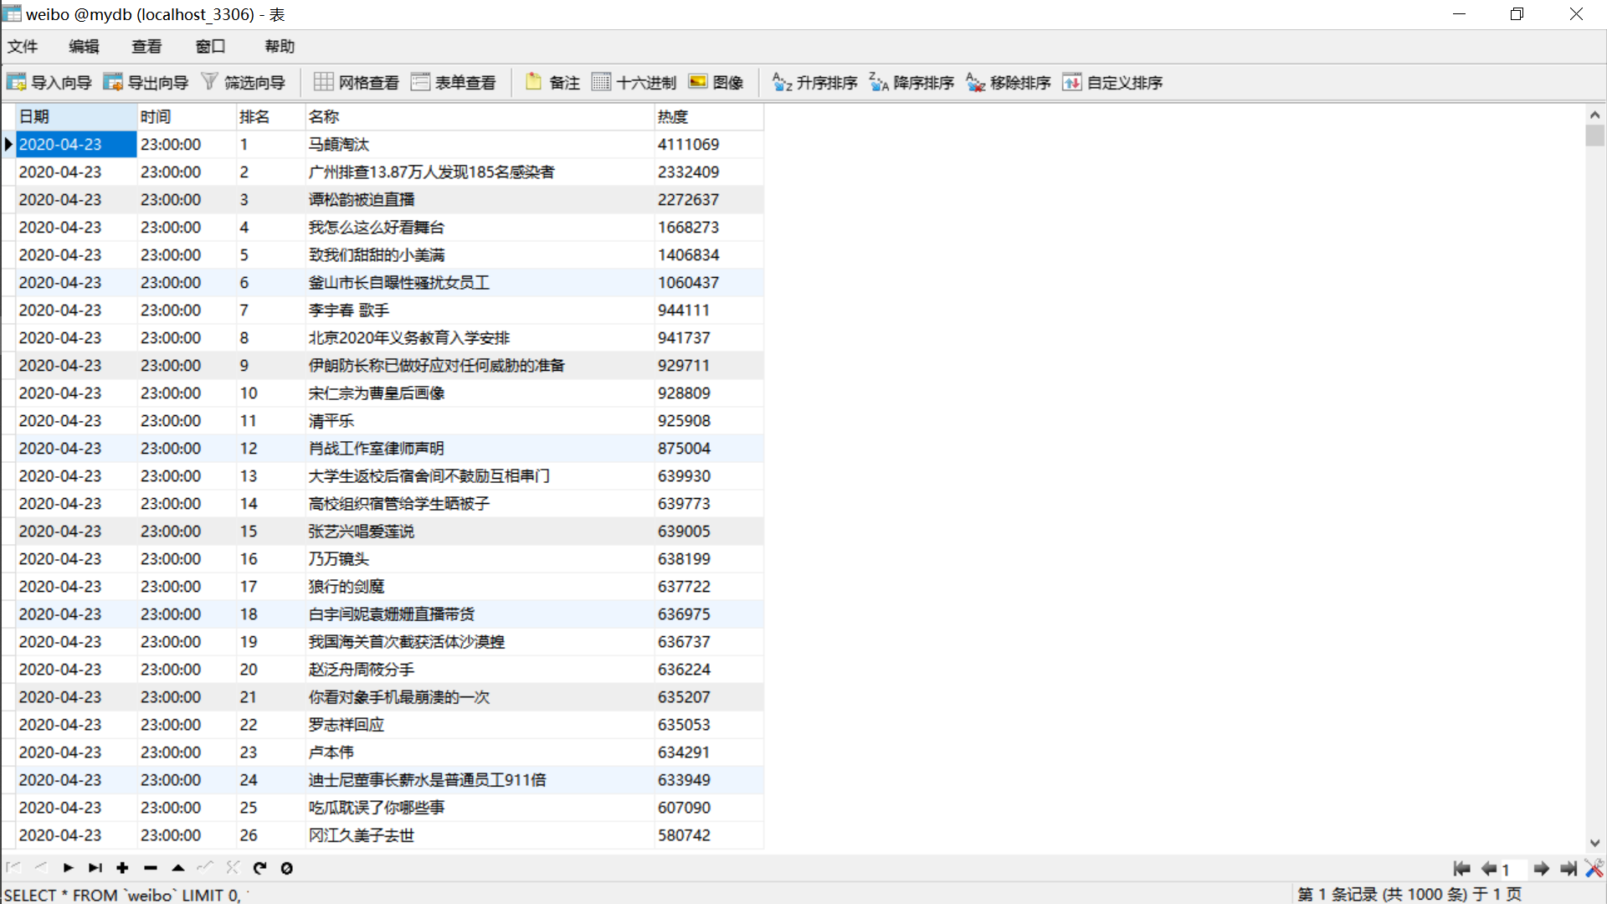The image size is (1607, 904).
Task: Click the 日期 column header
Action: pos(76,116)
